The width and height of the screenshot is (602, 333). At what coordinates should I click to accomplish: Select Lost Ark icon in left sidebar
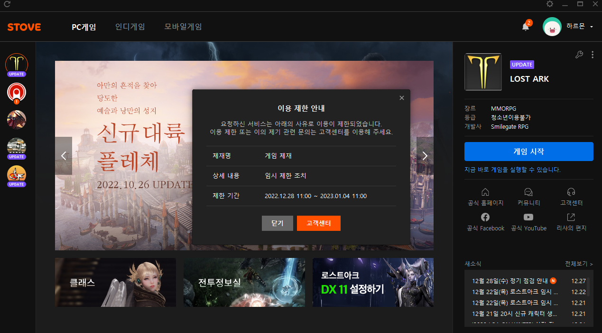[x=17, y=64]
